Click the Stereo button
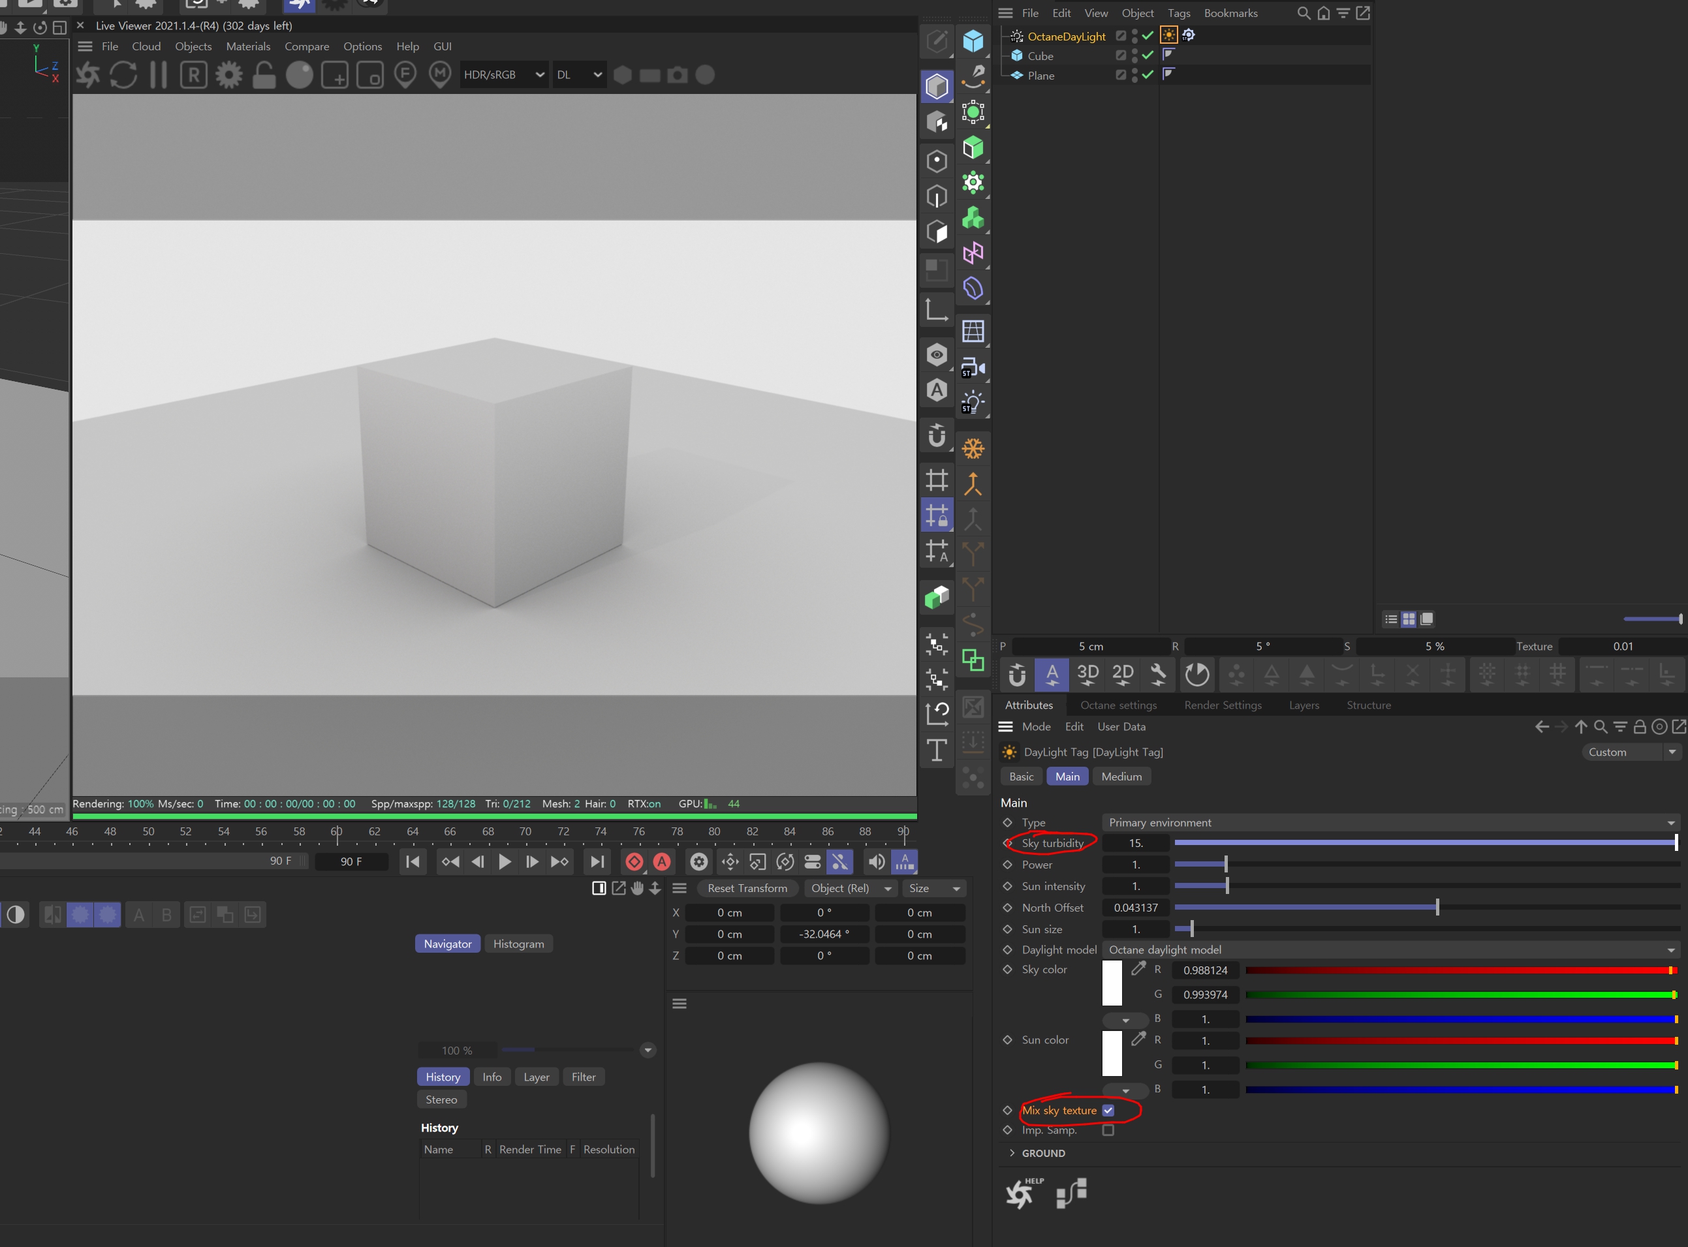1688x1247 pixels. [441, 1100]
